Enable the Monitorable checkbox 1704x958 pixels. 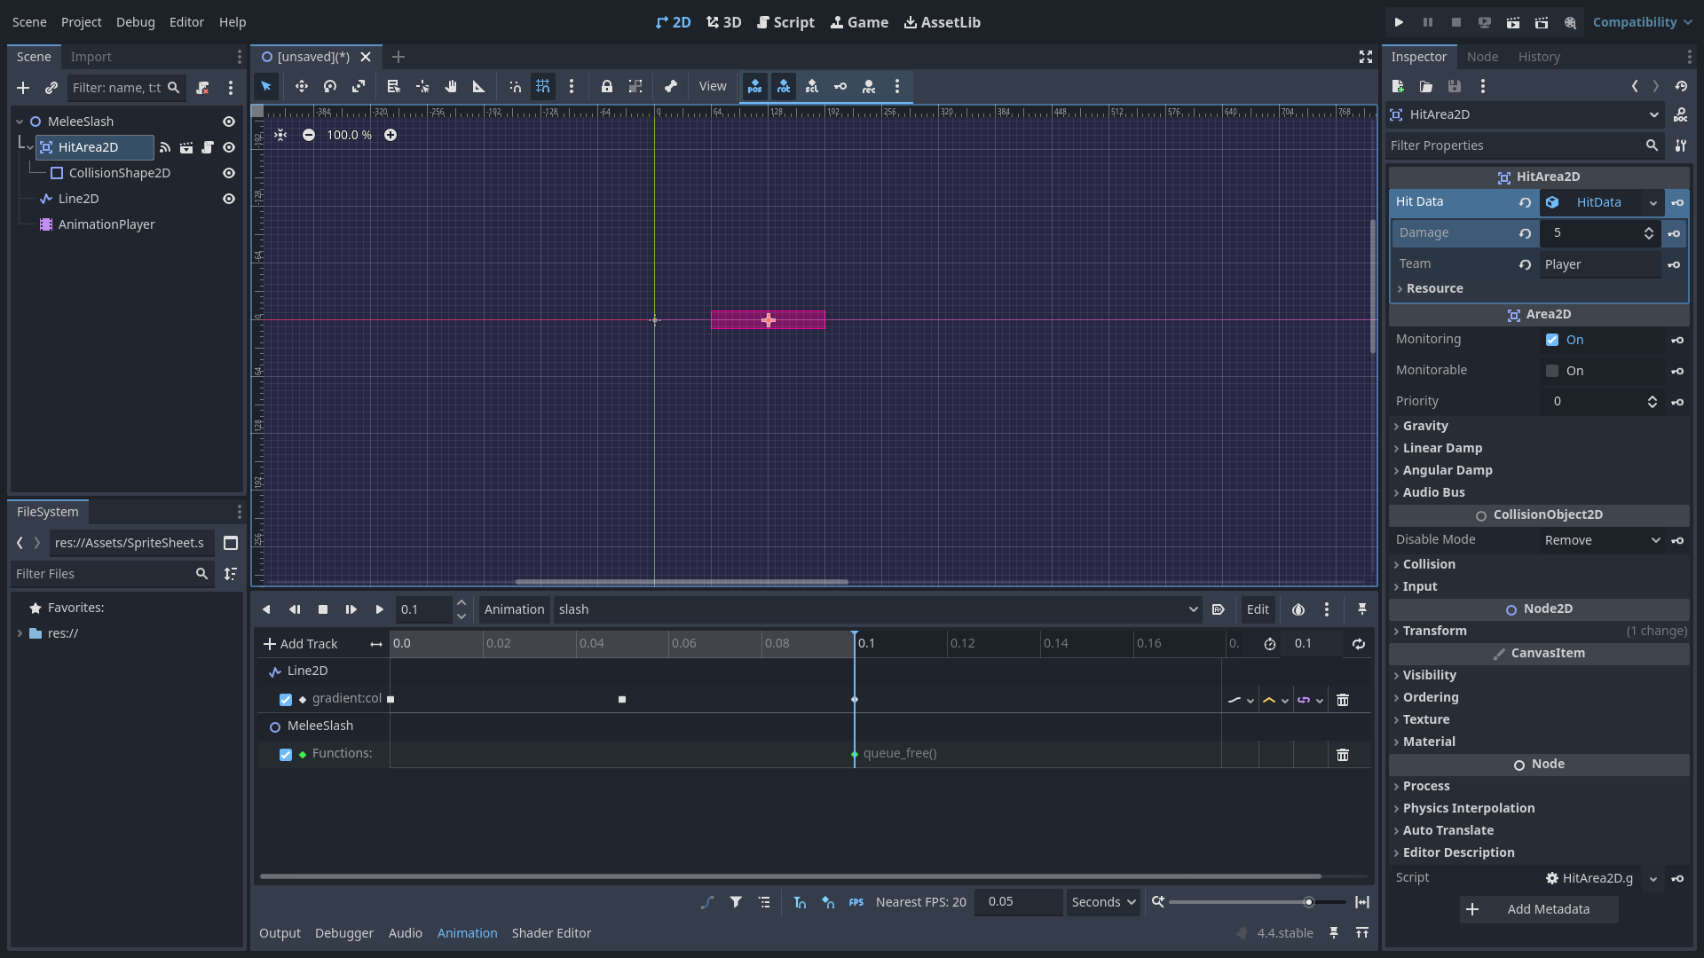(x=1552, y=371)
